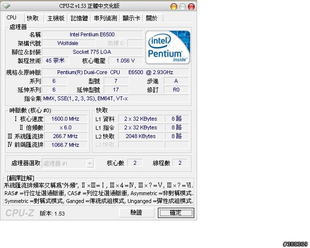Click the MMX, SSE instruction set field
This screenshot has width=310, height=248.
point(115,98)
